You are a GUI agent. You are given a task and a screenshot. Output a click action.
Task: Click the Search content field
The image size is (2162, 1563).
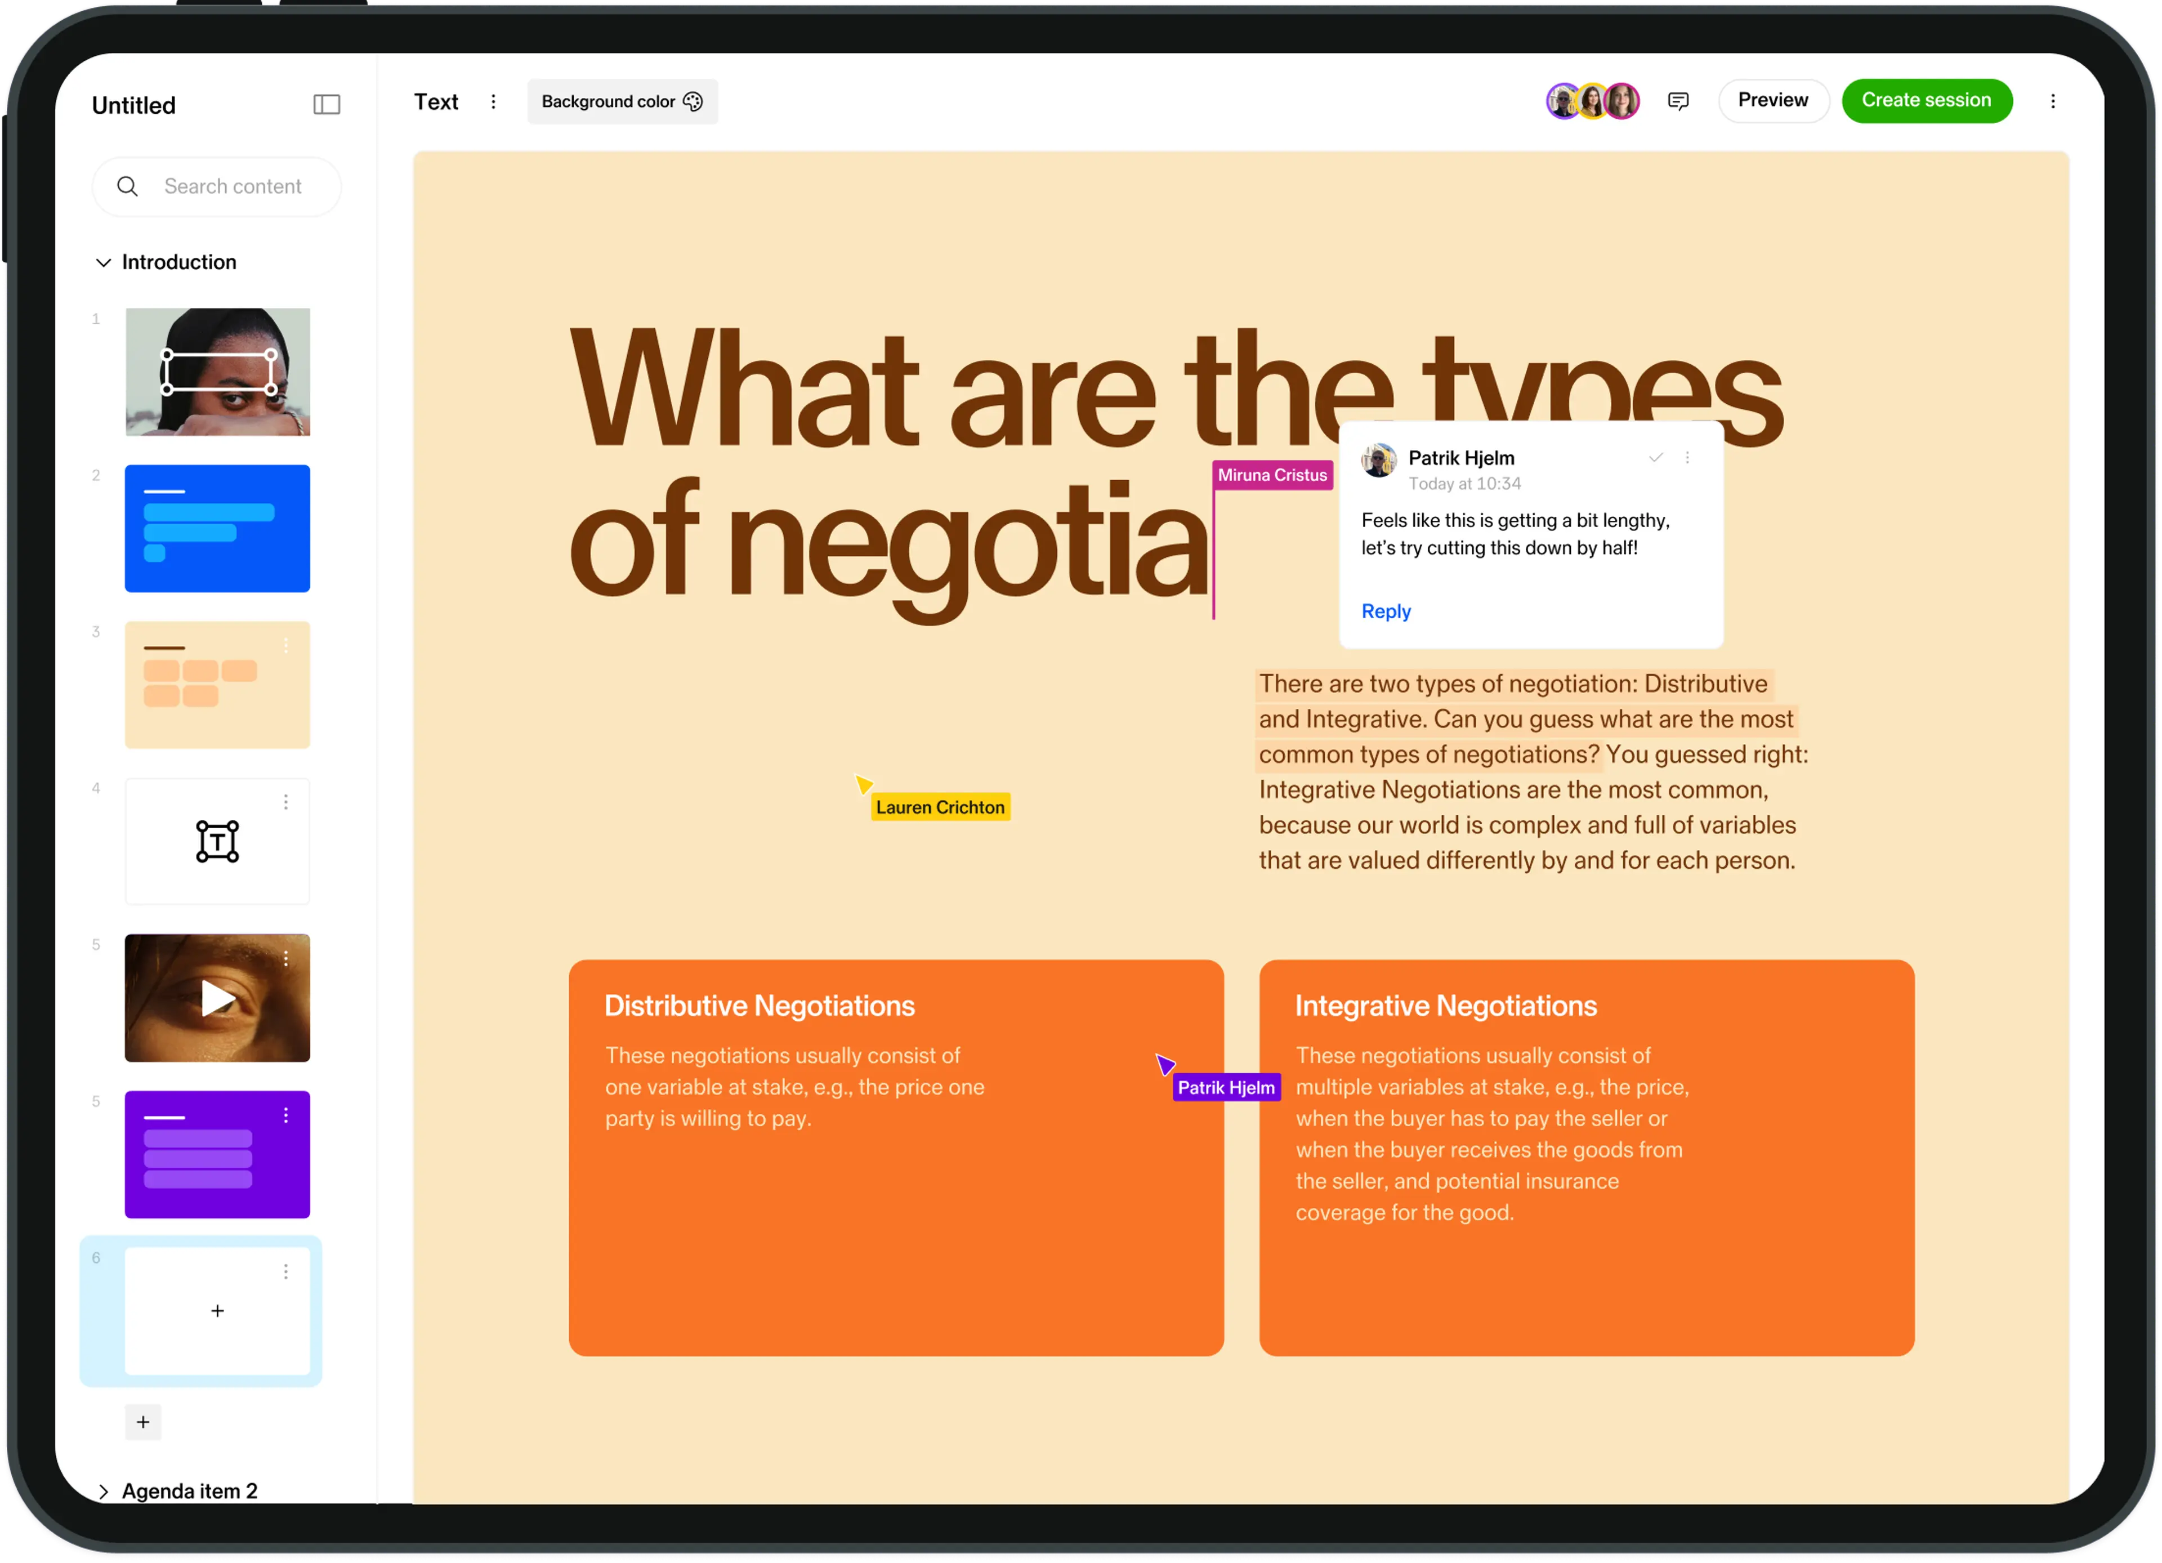coord(233,187)
